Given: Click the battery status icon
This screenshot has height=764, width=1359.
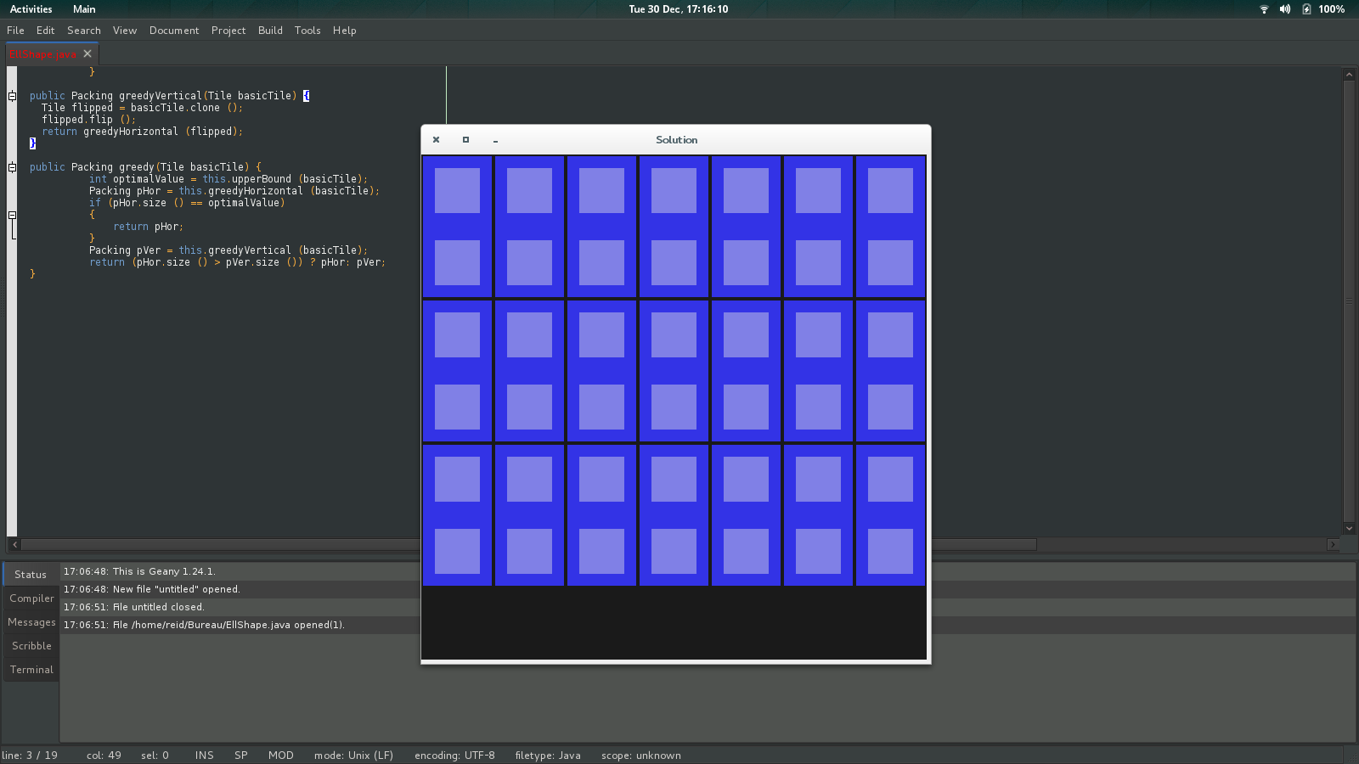Looking at the screenshot, I should click(x=1306, y=9).
